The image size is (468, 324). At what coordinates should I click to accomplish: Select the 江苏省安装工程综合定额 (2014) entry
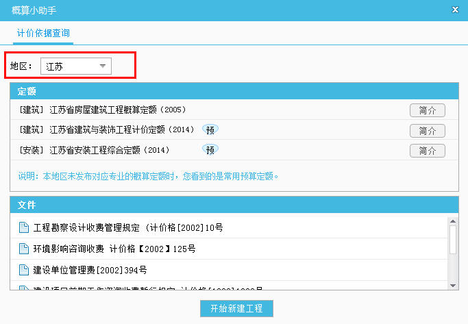[x=108, y=149]
